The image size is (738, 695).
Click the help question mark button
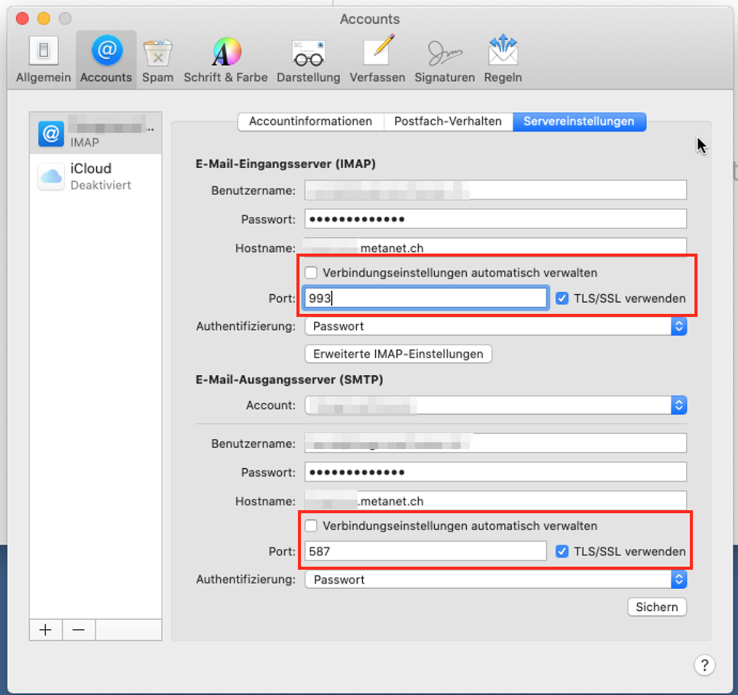pyautogui.click(x=704, y=664)
